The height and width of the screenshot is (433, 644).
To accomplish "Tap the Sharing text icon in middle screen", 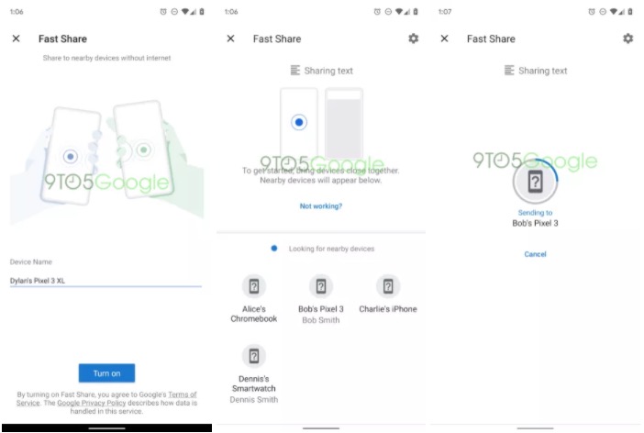I will pyautogui.click(x=295, y=71).
